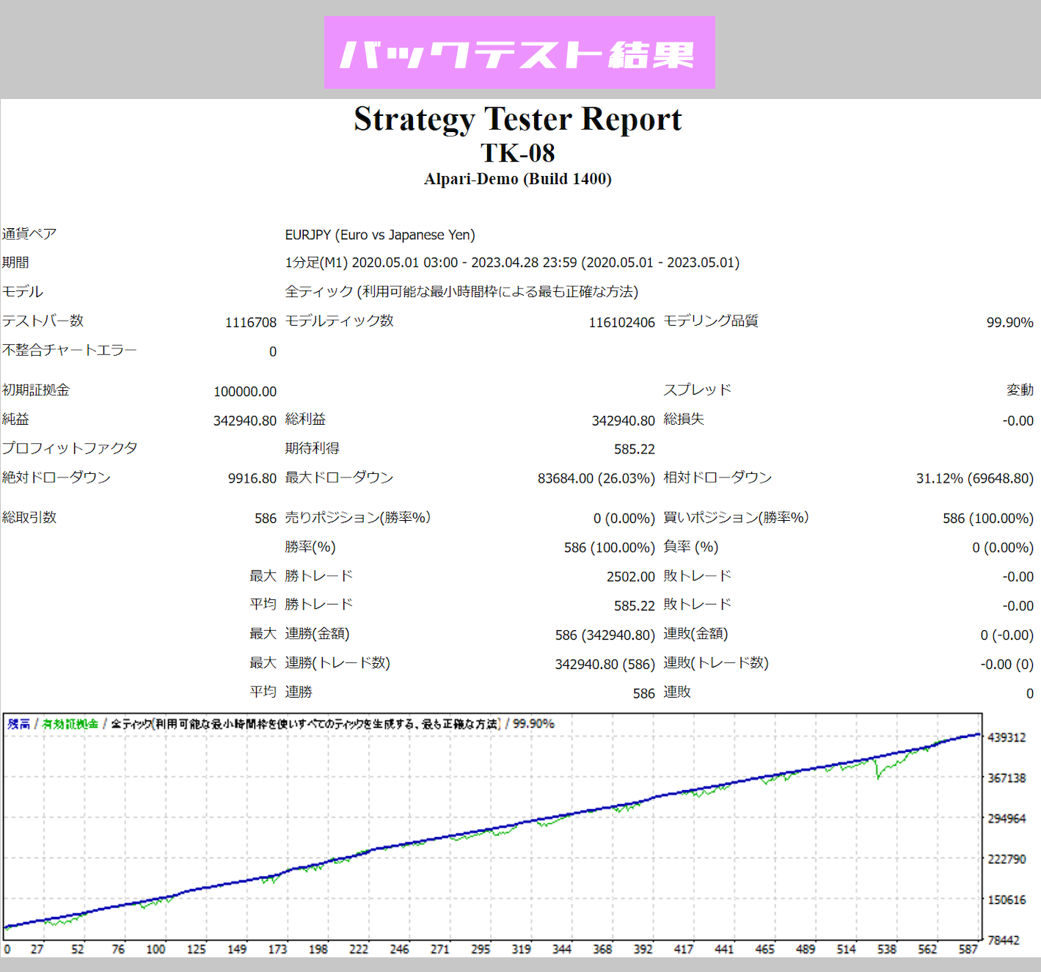This screenshot has height=972, width=1041.
Task: Click the TK-08 strategy name
Action: coord(518,153)
